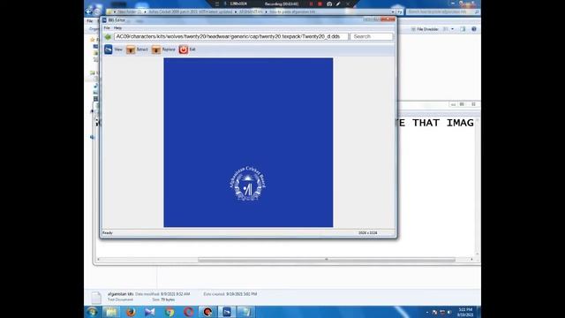565x318 pixels.
Task: Click the left scroll arrow of horizontal scrollbar
Action: click(98, 259)
